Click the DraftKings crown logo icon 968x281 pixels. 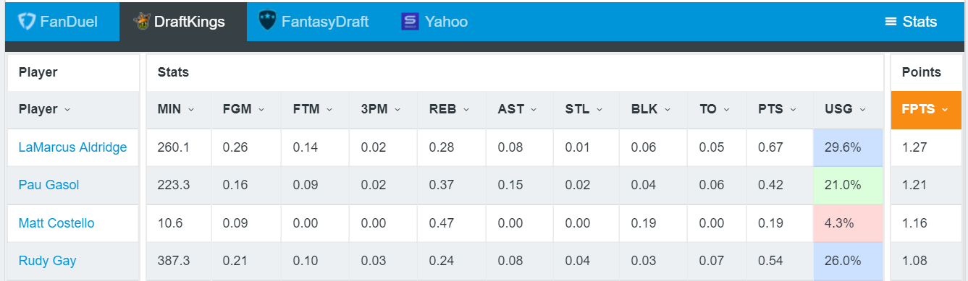pyautogui.click(x=142, y=22)
